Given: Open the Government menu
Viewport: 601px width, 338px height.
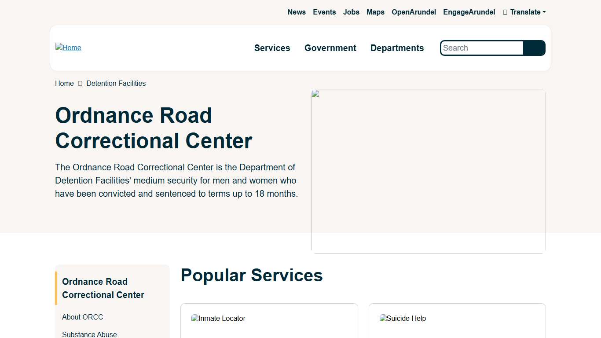Looking at the screenshot, I should coord(330,48).
